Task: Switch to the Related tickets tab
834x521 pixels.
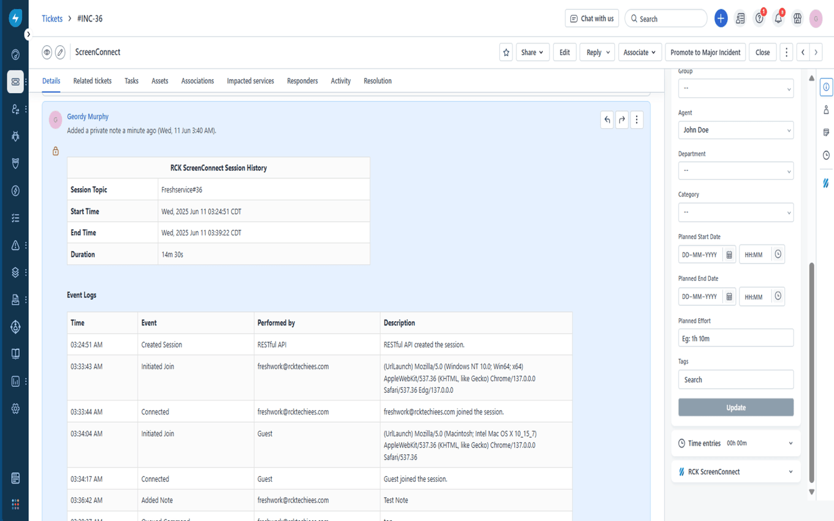Action: coord(93,81)
